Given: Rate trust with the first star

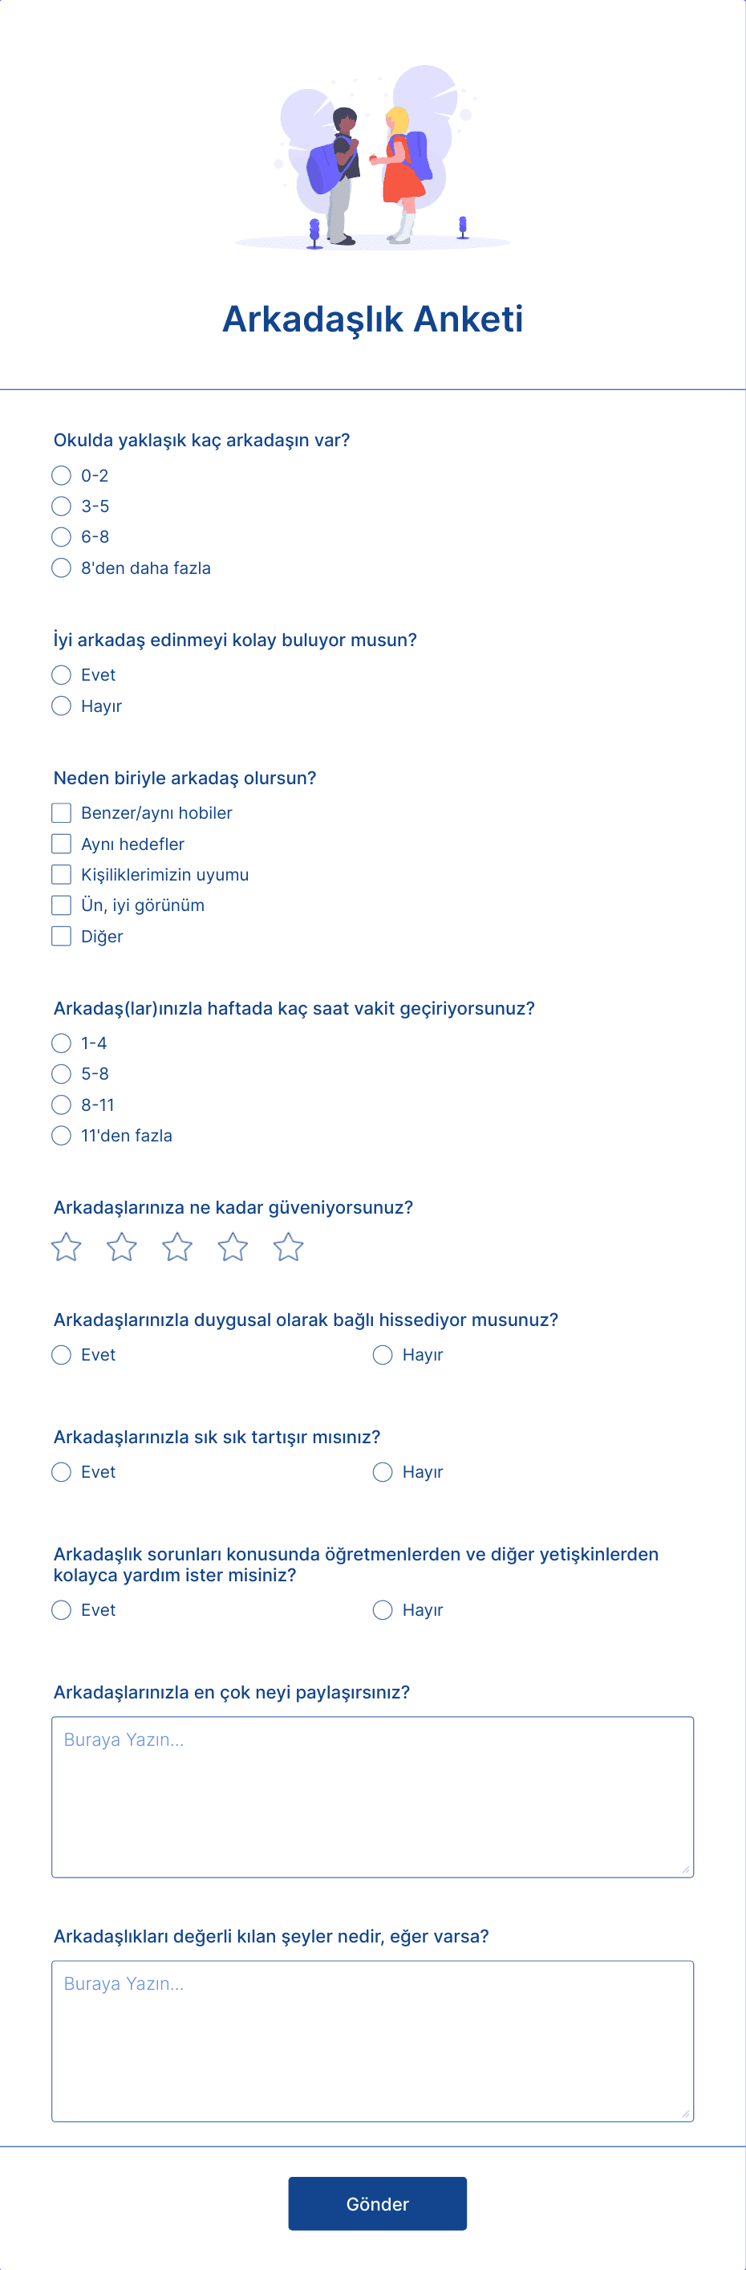Looking at the screenshot, I should 66,1247.
